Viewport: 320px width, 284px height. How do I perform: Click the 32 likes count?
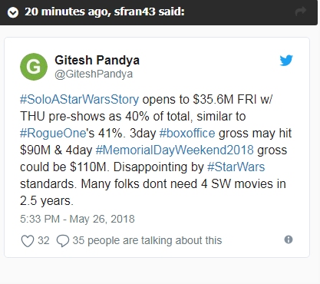[x=44, y=240]
